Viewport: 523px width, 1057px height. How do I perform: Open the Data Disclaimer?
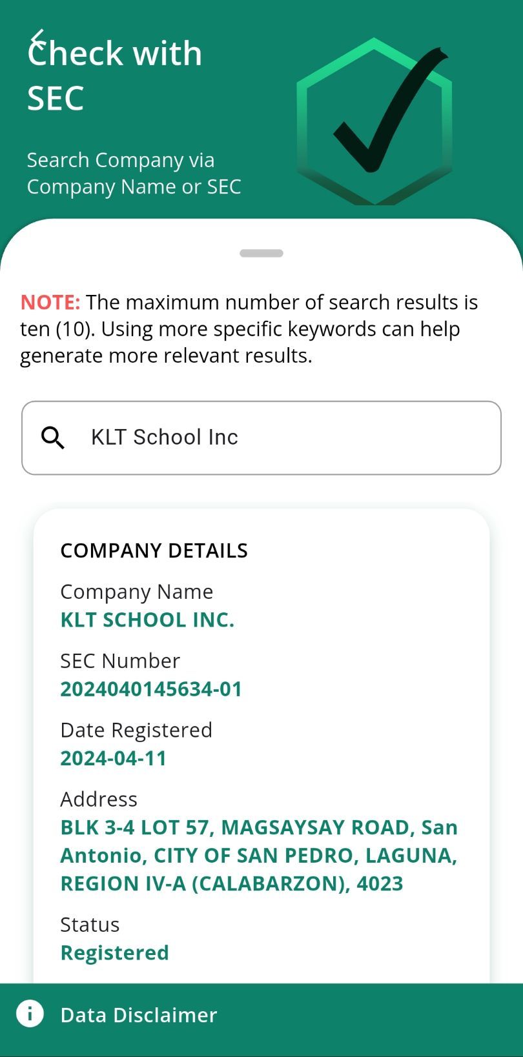click(x=139, y=1014)
